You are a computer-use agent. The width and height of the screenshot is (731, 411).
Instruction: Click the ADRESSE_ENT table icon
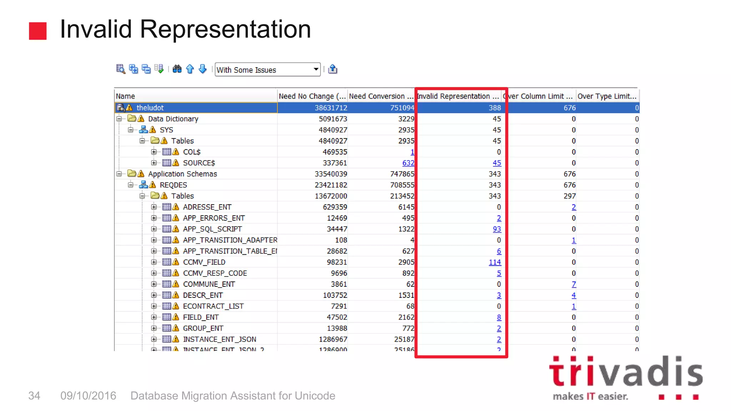[167, 207]
